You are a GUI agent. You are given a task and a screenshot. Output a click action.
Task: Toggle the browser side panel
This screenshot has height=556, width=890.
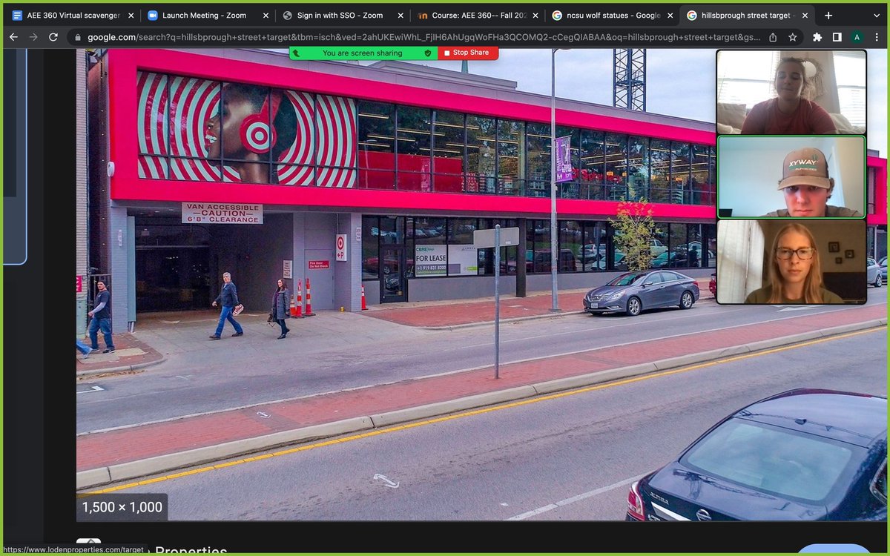(x=837, y=37)
